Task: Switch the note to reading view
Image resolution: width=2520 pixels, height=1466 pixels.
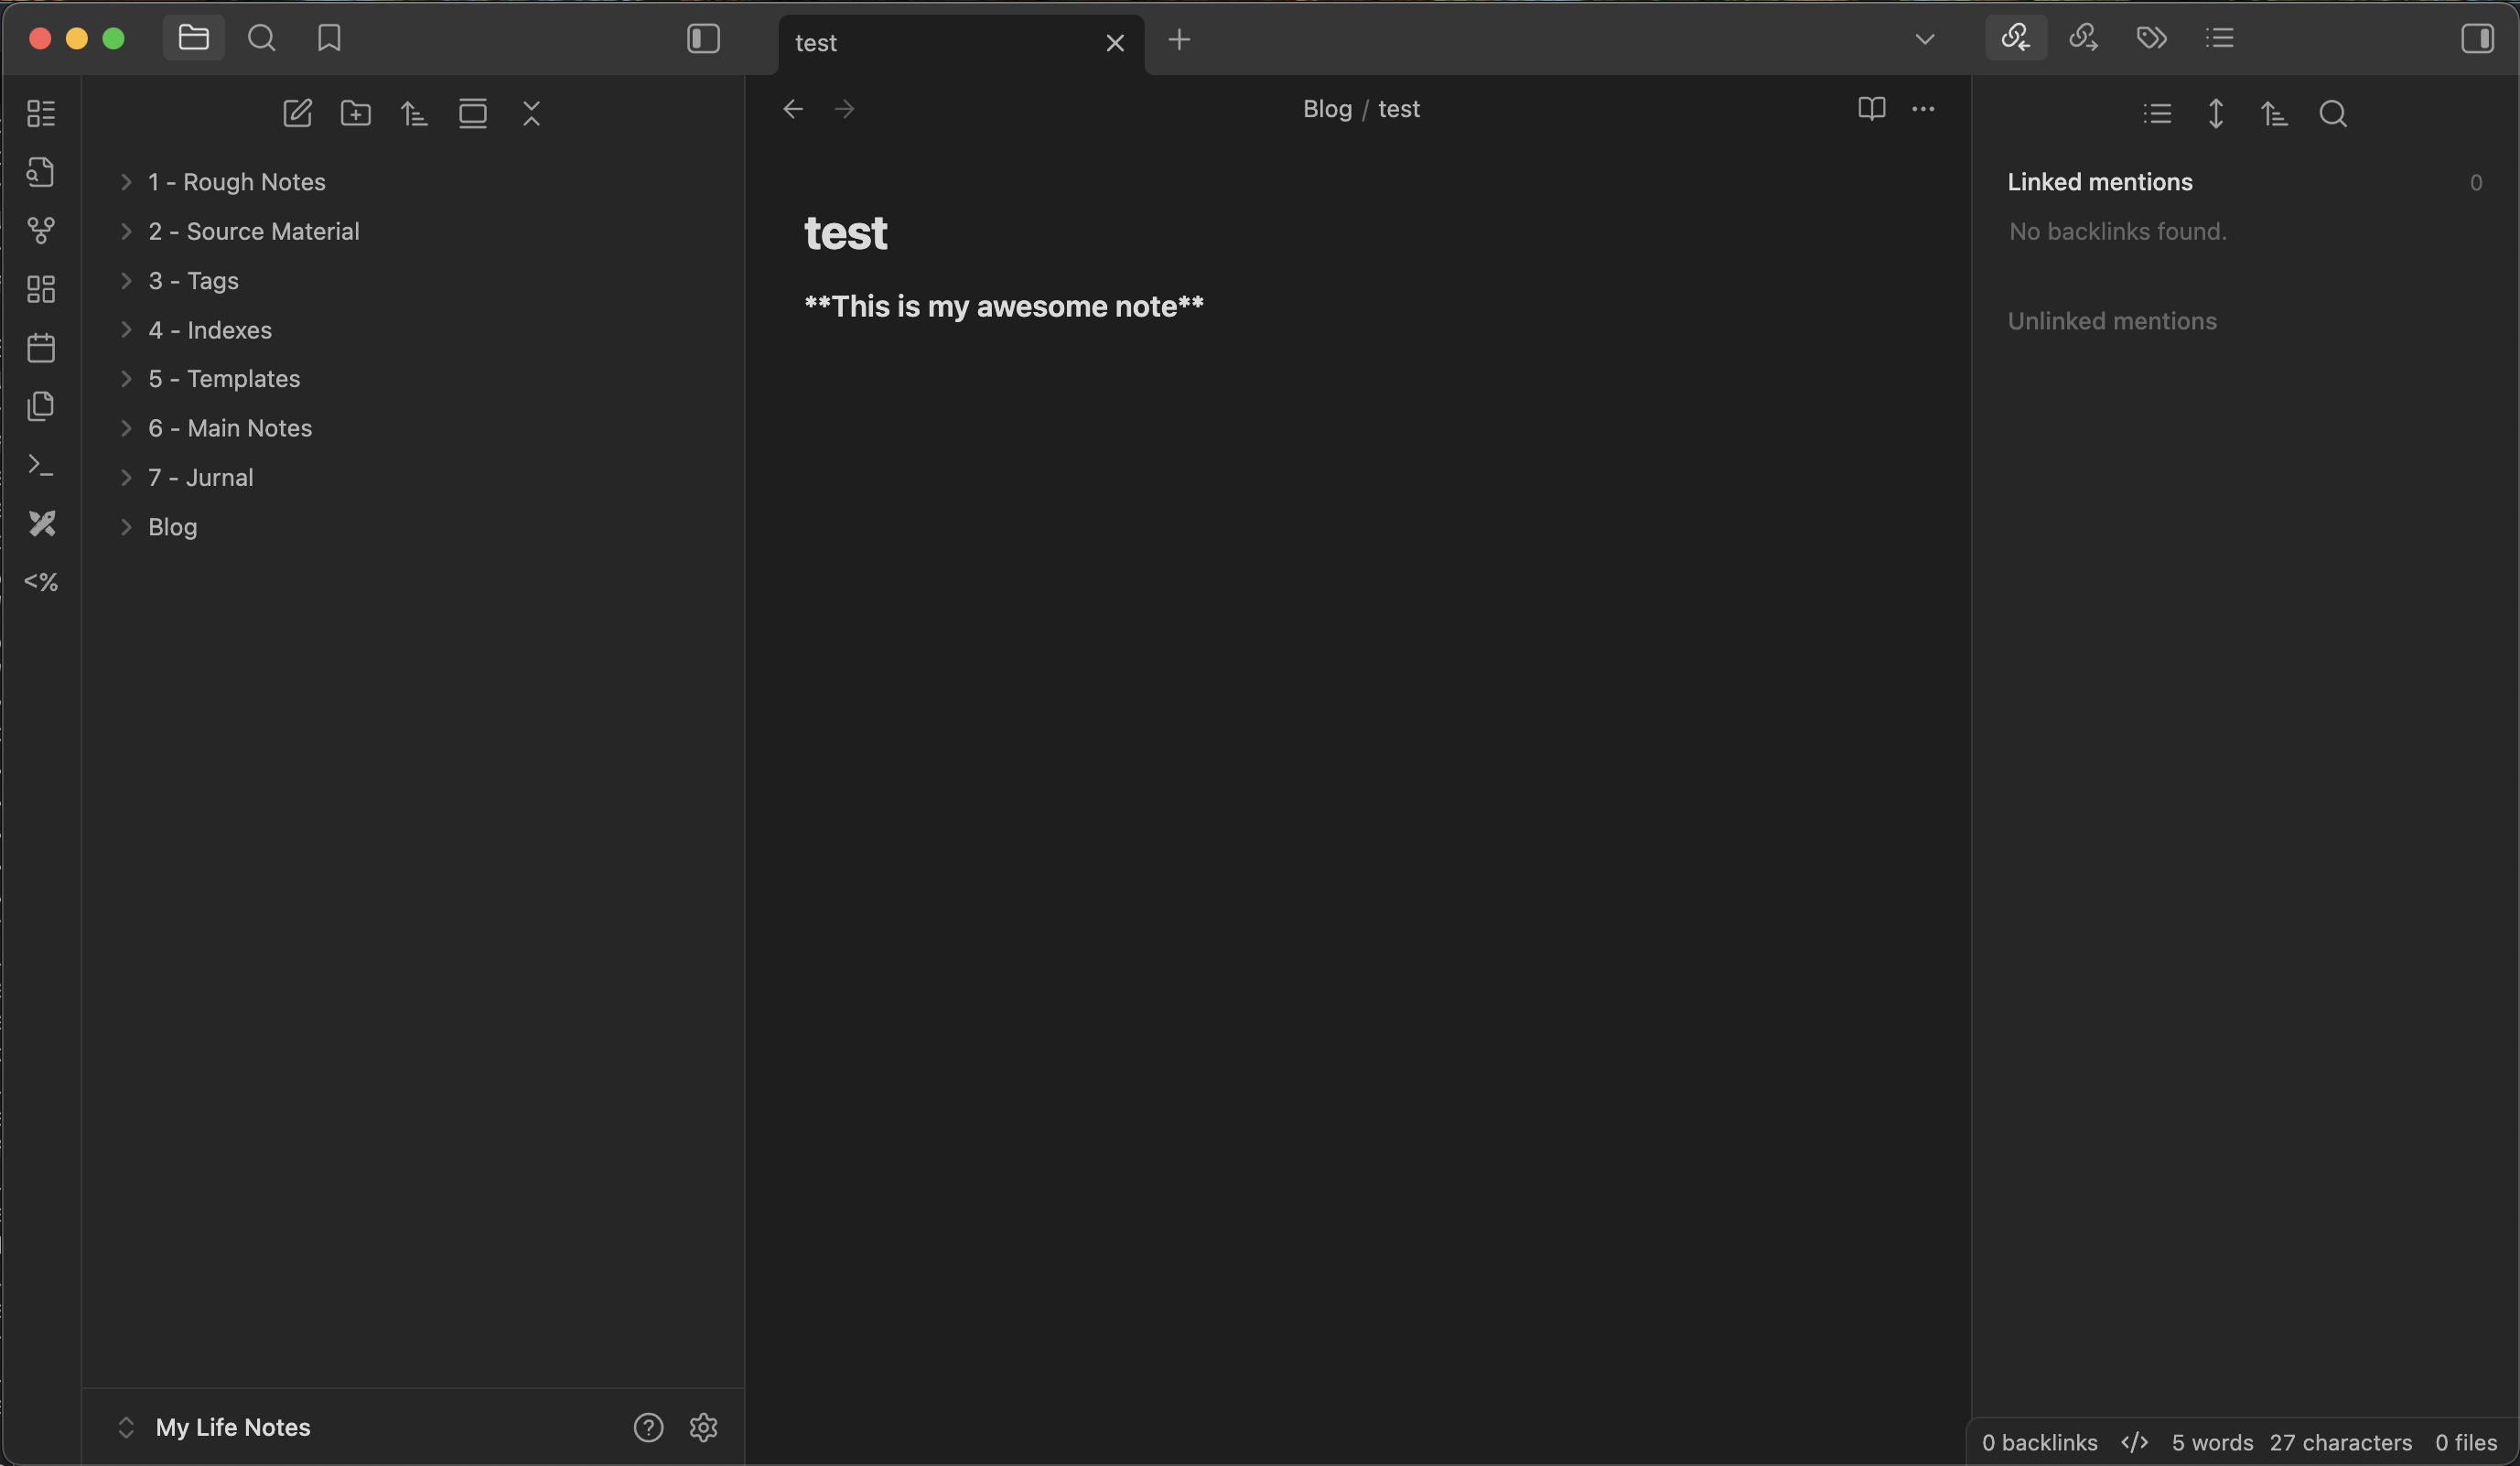Action: tap(1871, 109)
